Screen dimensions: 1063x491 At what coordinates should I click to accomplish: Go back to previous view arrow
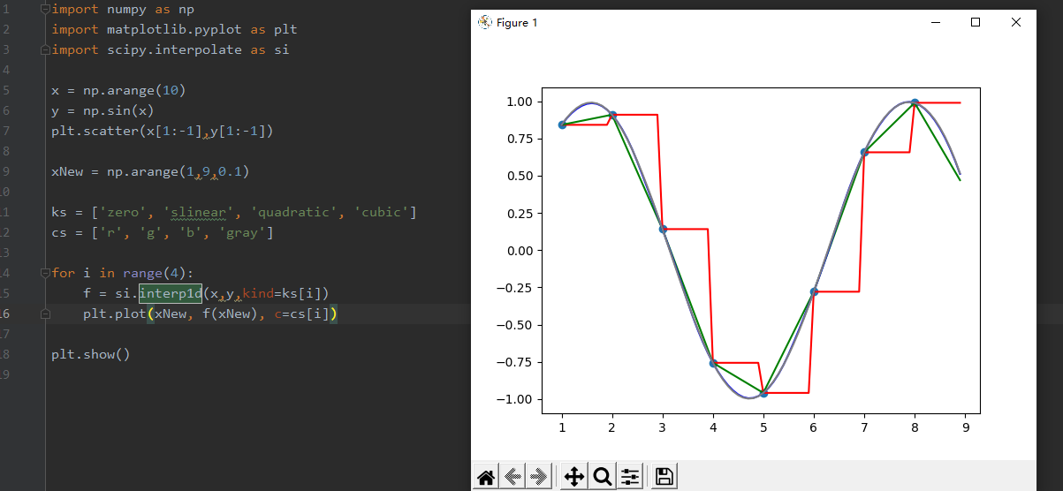pyautogui.click(x=512, y=477)
